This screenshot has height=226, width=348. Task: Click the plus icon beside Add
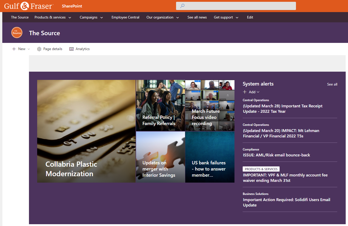(x=245, y=92)
